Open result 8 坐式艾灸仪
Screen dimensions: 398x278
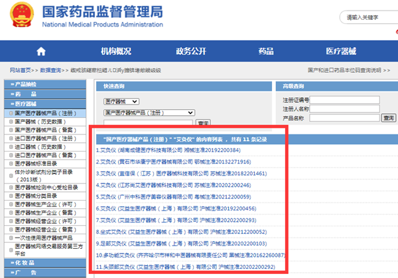coord(181,232)
